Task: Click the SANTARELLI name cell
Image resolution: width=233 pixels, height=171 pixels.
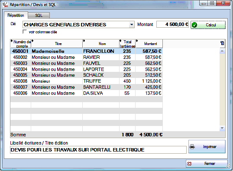Action: click(x=101, y=87)
